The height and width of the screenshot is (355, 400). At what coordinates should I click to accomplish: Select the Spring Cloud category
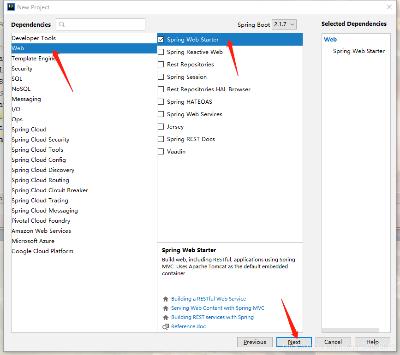pos(84,130)
